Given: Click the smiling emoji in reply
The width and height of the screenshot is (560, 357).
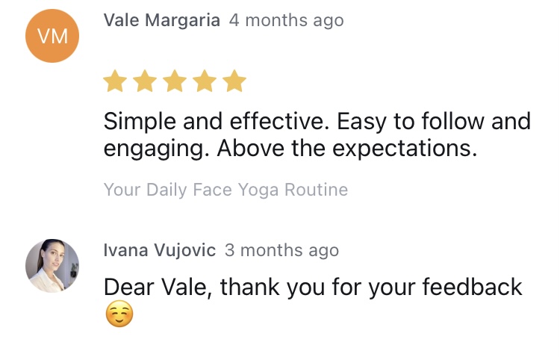Looking at the screenshot, I should point(119,314).
